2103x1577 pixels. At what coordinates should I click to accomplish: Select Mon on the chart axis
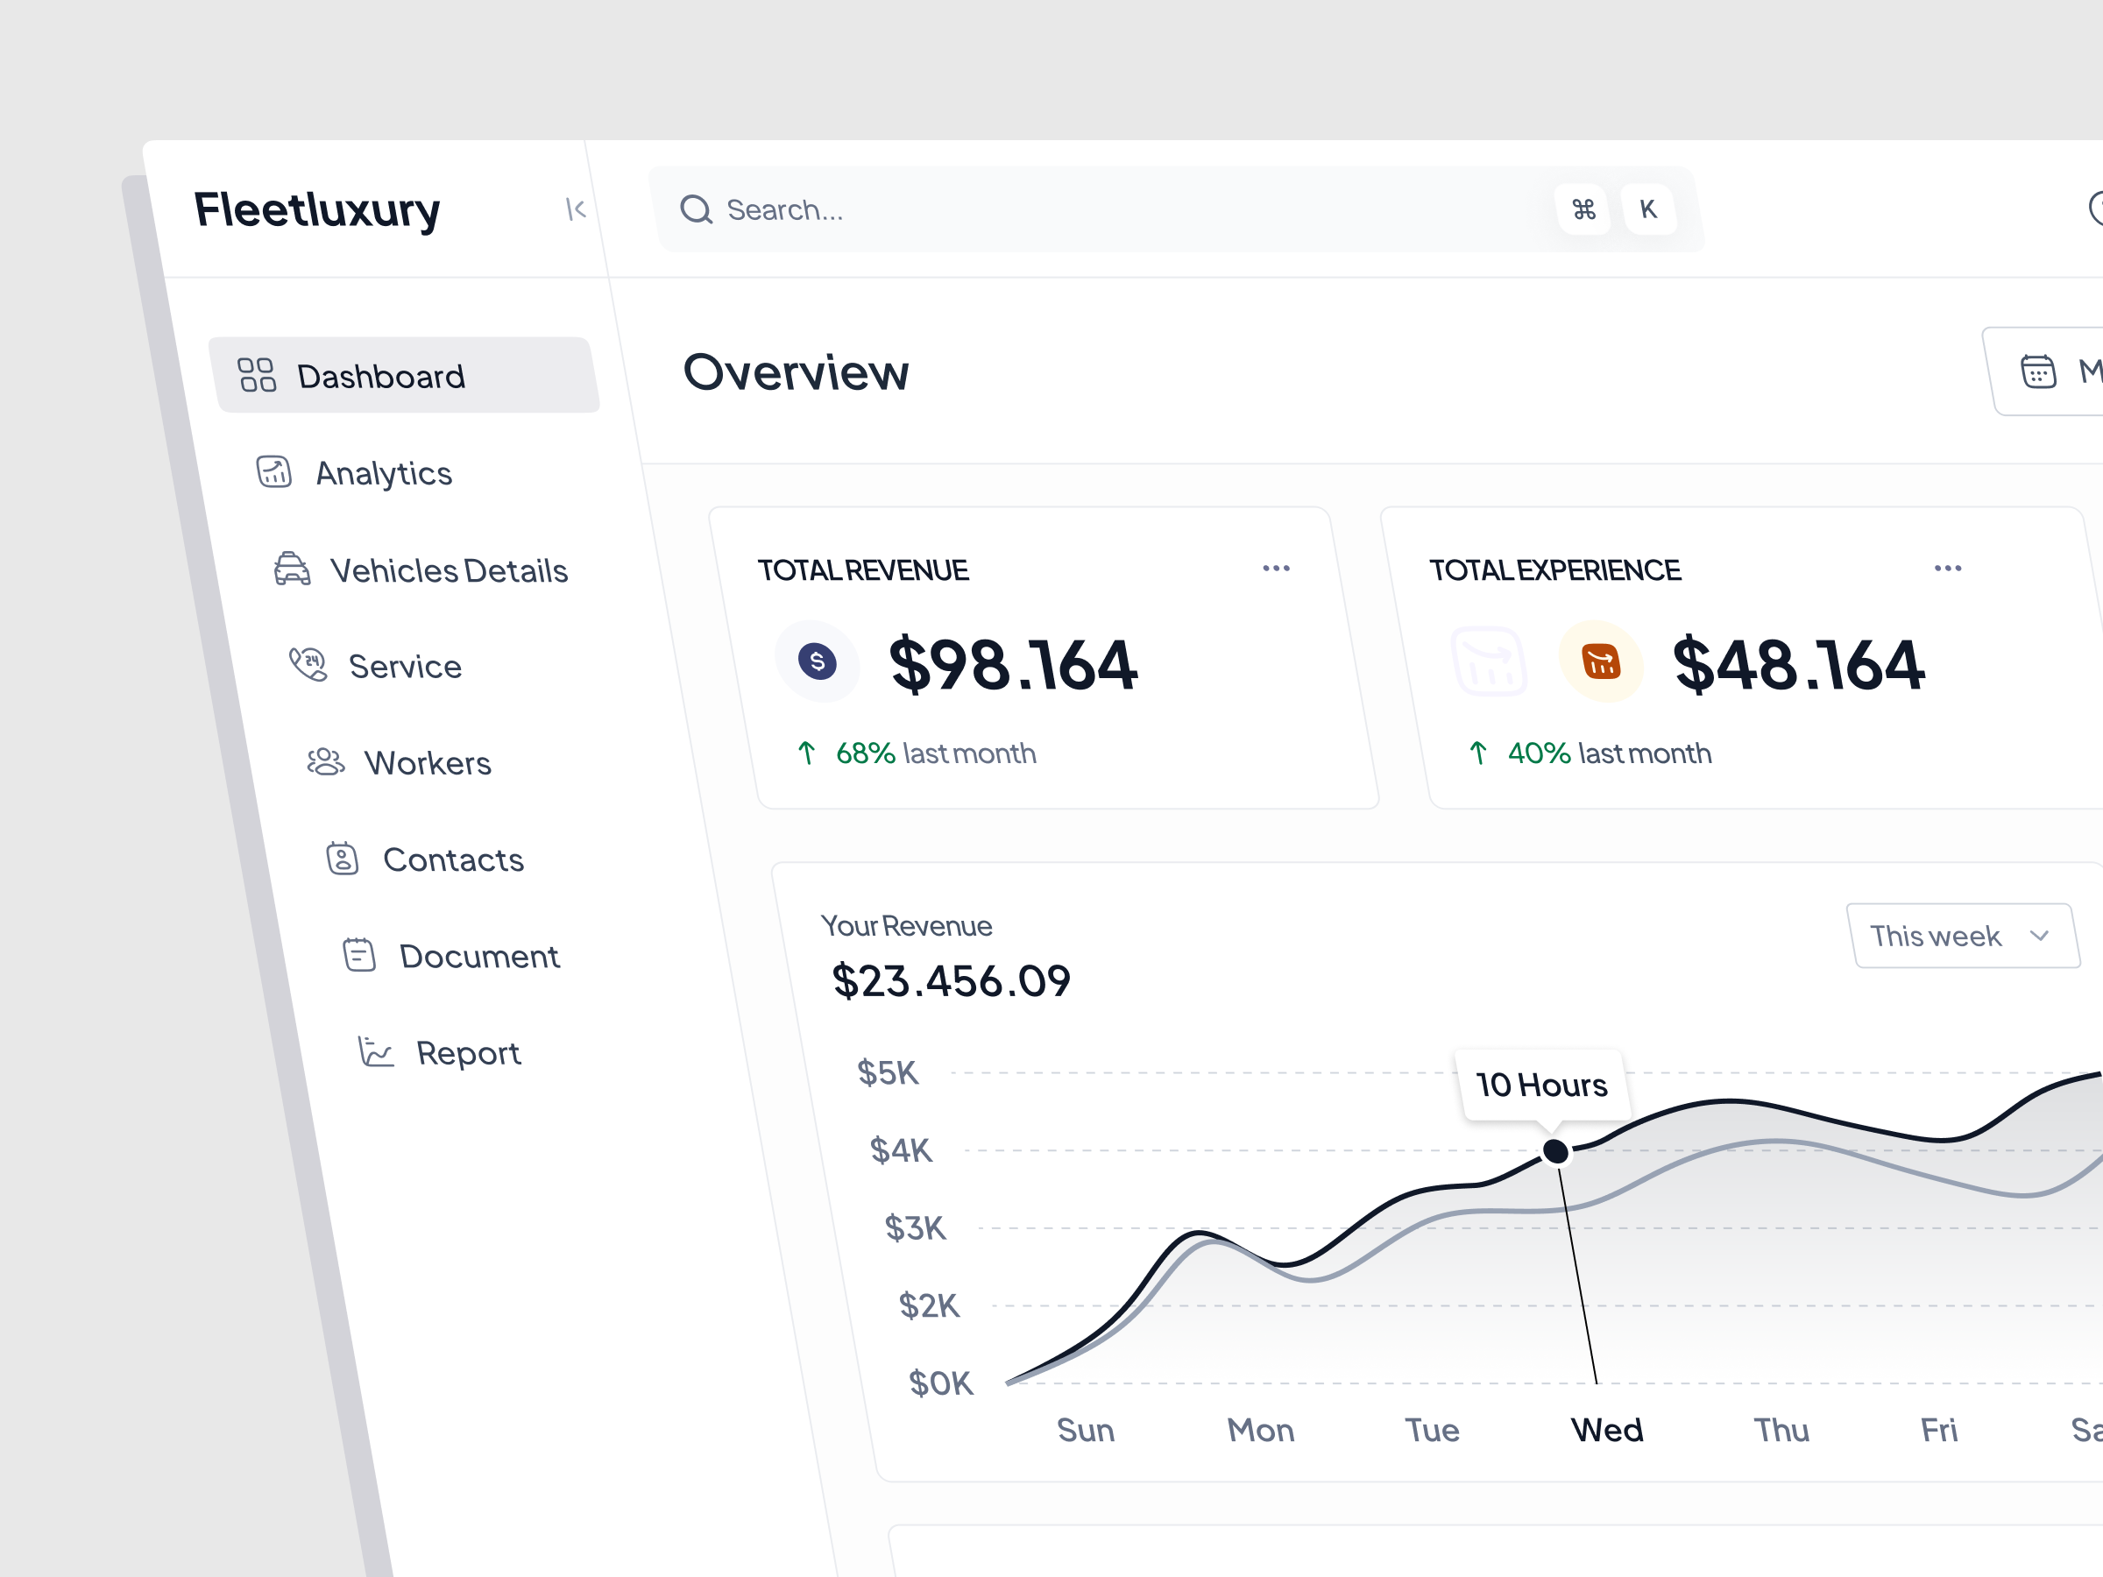[x=1261, y=1430]
